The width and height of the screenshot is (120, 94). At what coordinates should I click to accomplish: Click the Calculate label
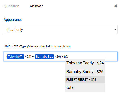11,46
